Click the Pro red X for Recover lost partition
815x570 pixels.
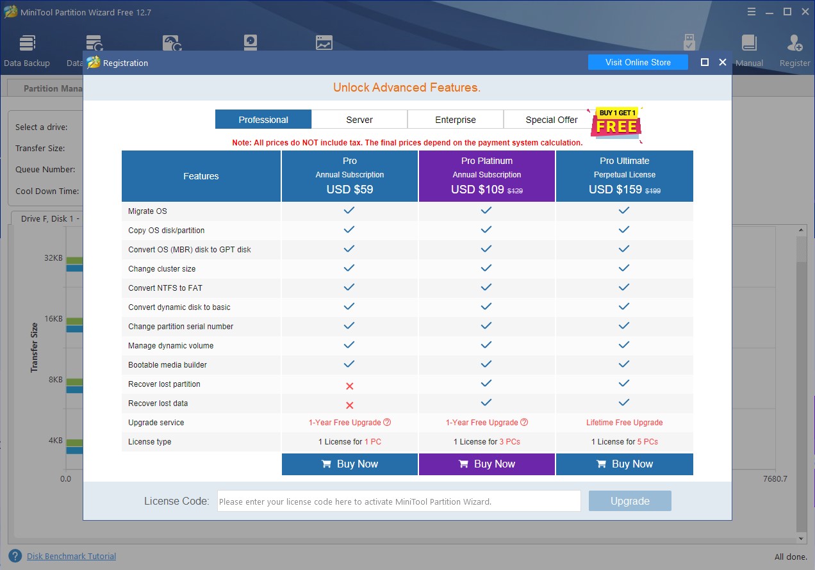point(349,386)
